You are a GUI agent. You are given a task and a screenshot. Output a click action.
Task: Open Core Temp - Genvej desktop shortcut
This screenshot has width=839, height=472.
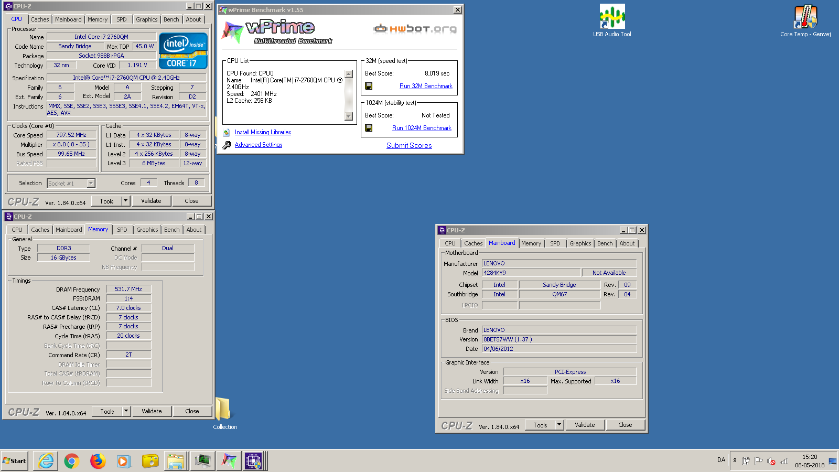(x=805, y=21)
